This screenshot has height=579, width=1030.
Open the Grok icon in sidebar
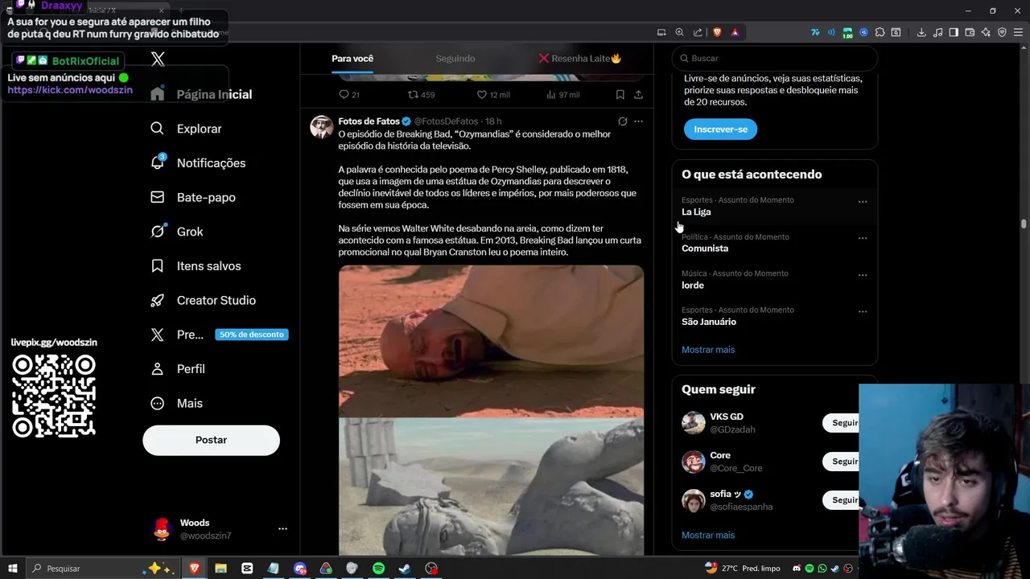[158, 232]
